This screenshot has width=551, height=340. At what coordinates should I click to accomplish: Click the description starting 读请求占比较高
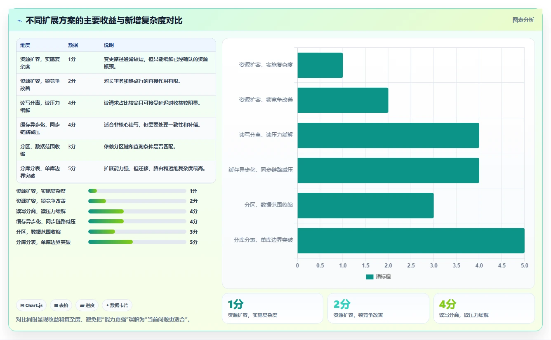point(152,103)
